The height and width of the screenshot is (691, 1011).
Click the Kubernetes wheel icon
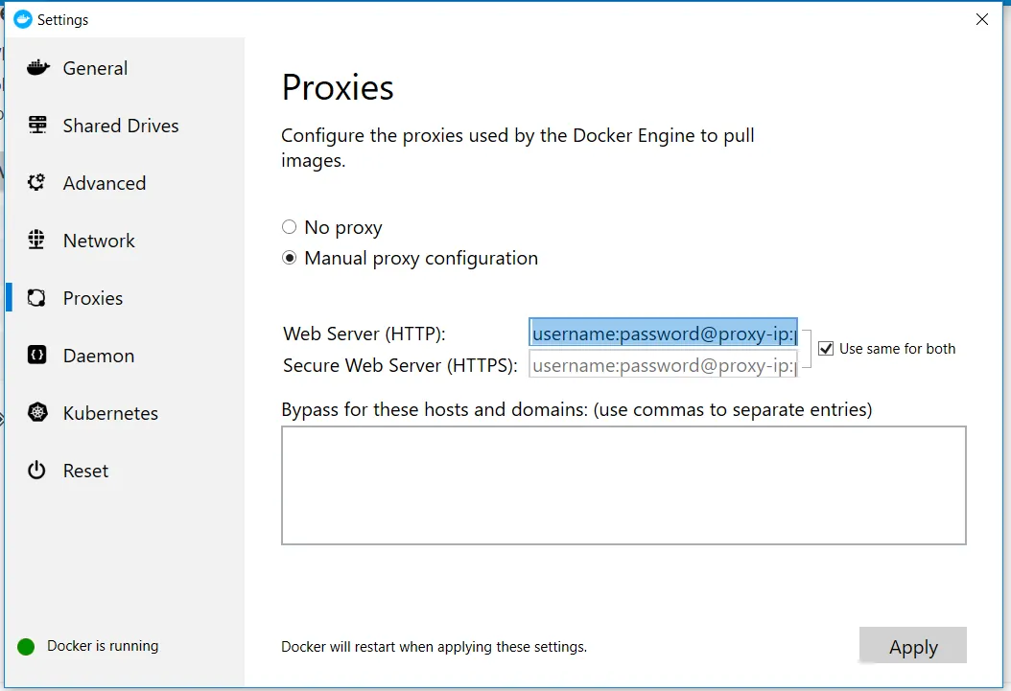point(37,413)
